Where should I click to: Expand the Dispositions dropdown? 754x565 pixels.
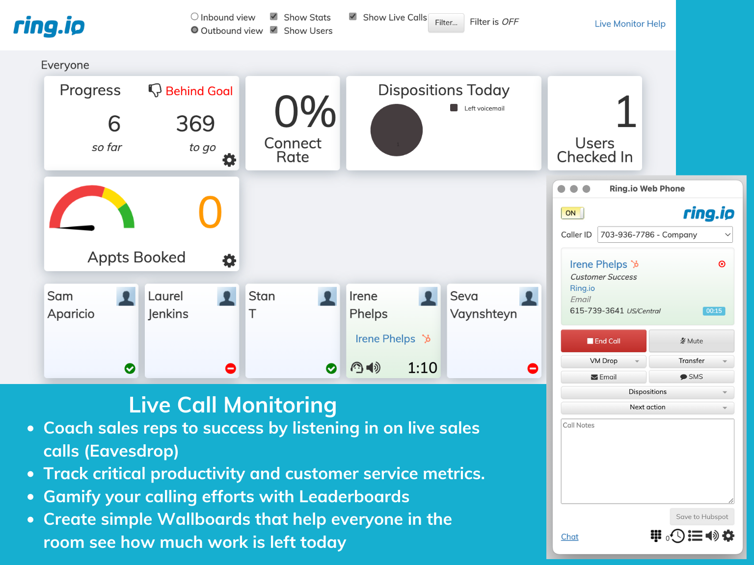click(x=647, y=392)
